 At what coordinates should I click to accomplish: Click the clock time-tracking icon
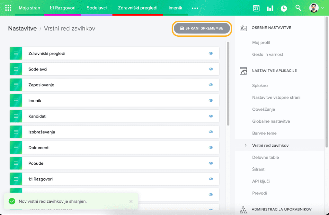[284, 8]
